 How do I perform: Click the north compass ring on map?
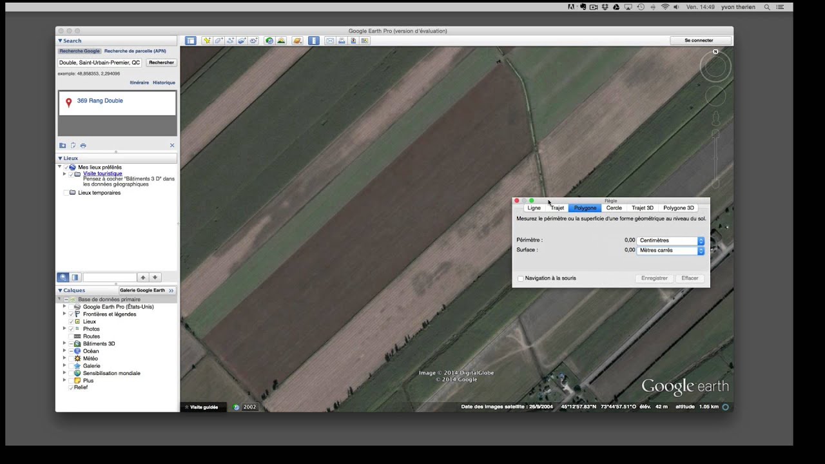pos(715,66)
